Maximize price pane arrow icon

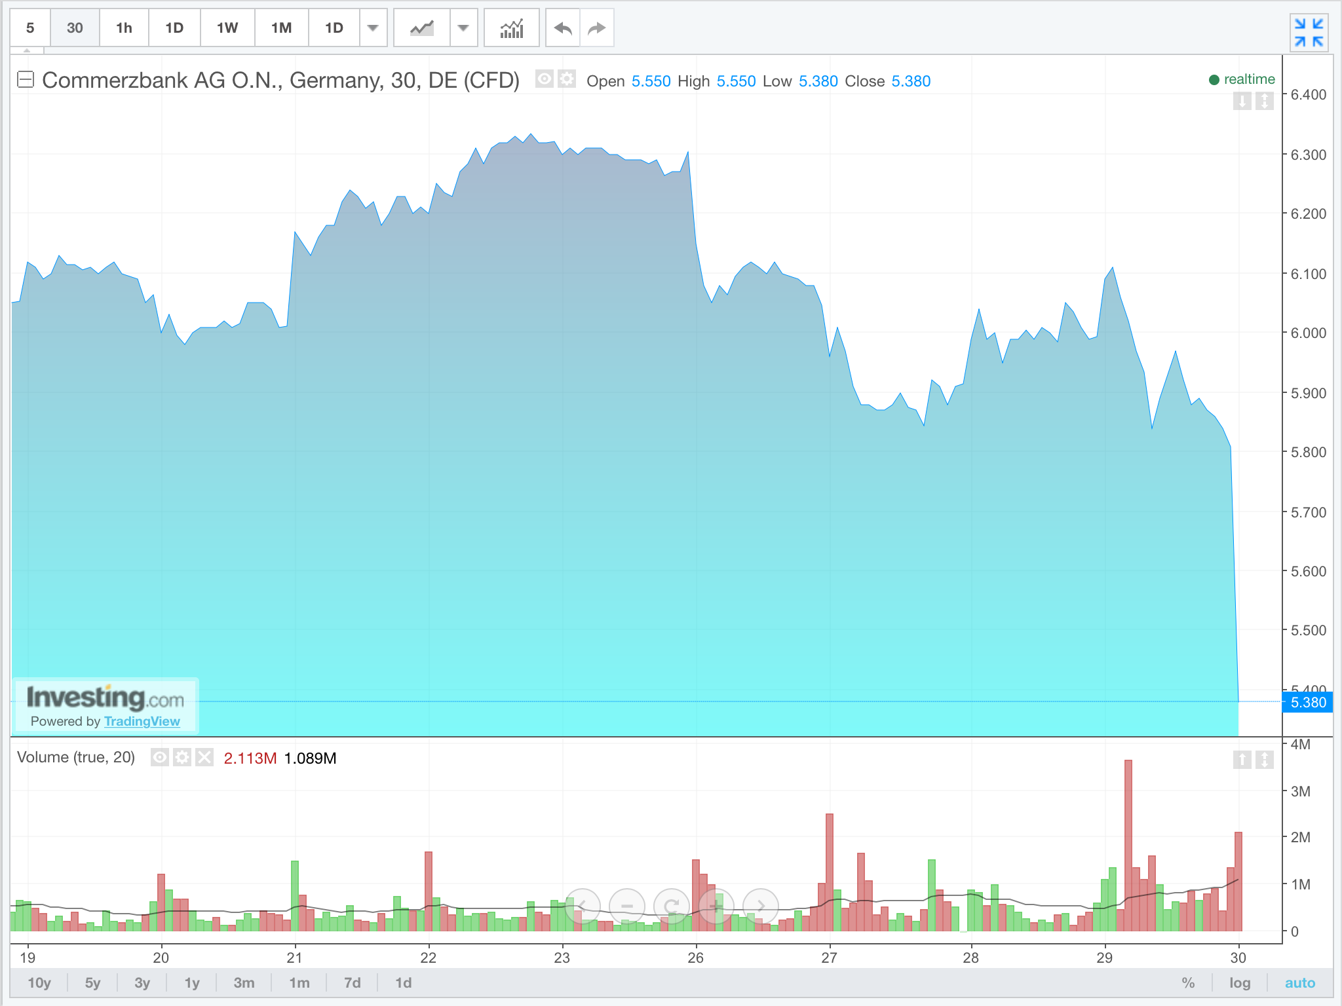pyautogui.click(x=1264, y=101)
